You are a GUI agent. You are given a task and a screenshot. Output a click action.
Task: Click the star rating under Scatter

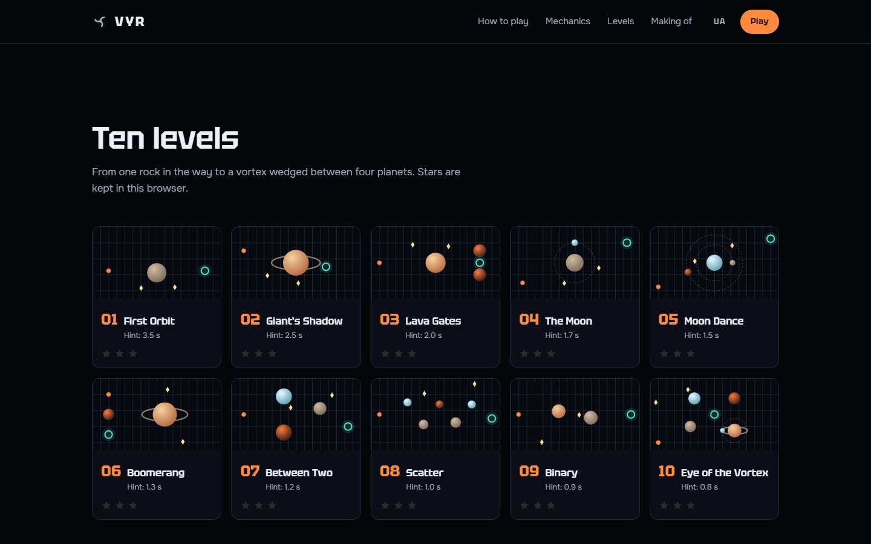pyautogui.click(x=399, y=505)
